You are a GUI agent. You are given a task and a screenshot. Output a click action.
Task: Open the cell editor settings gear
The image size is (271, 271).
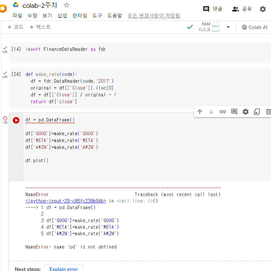[x=245, y=112]
